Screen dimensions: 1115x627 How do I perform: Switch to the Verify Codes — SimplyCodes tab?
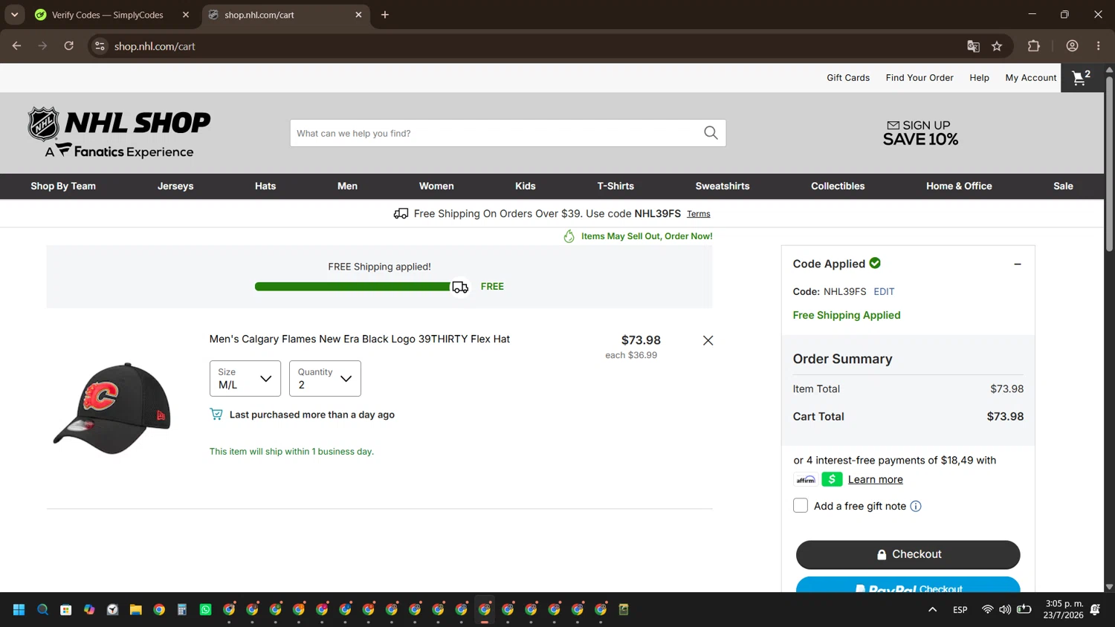tap(109, 15)
